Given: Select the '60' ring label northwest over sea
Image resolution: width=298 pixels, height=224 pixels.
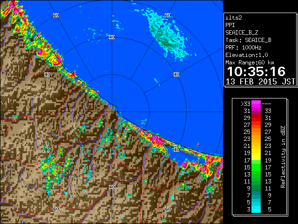Looking at the screenshot, I should [56, 15].
